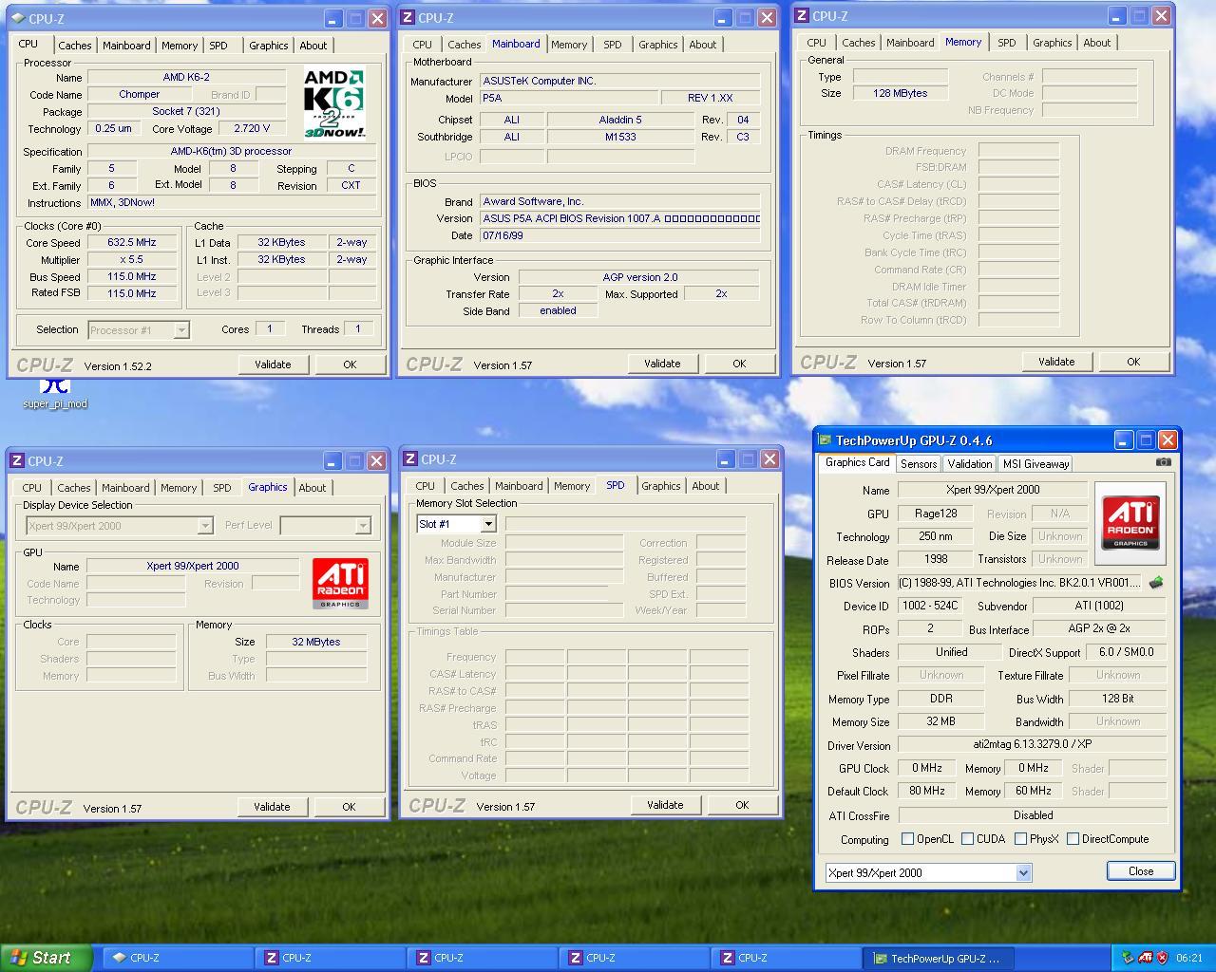Select Graphics Card tab in GPU-Z
Image resolution: width=1216 pixels, height=972 pixels.
tap(857, 462)
